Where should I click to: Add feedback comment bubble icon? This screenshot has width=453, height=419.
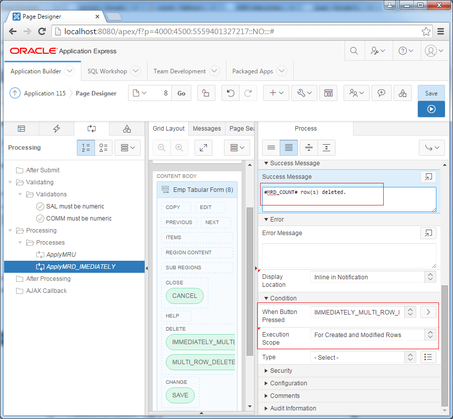coord(381,93)
